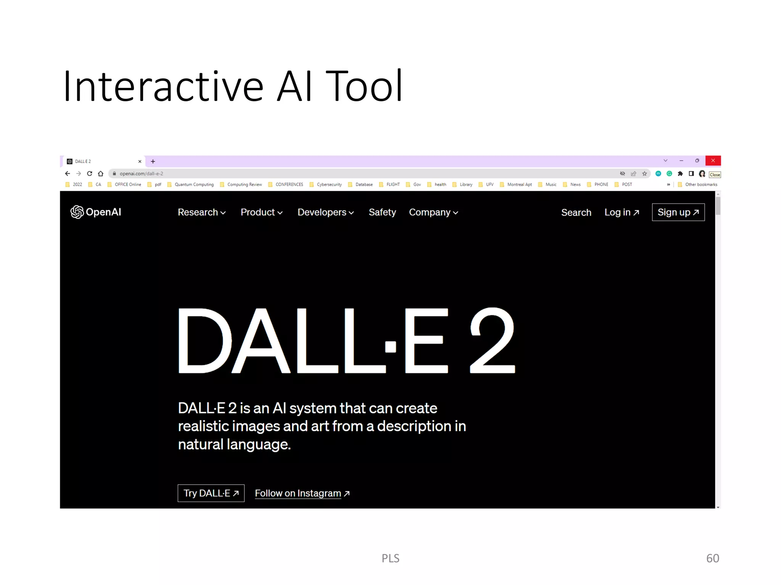Expand the Research menu
781x585 pixels.
202,213
